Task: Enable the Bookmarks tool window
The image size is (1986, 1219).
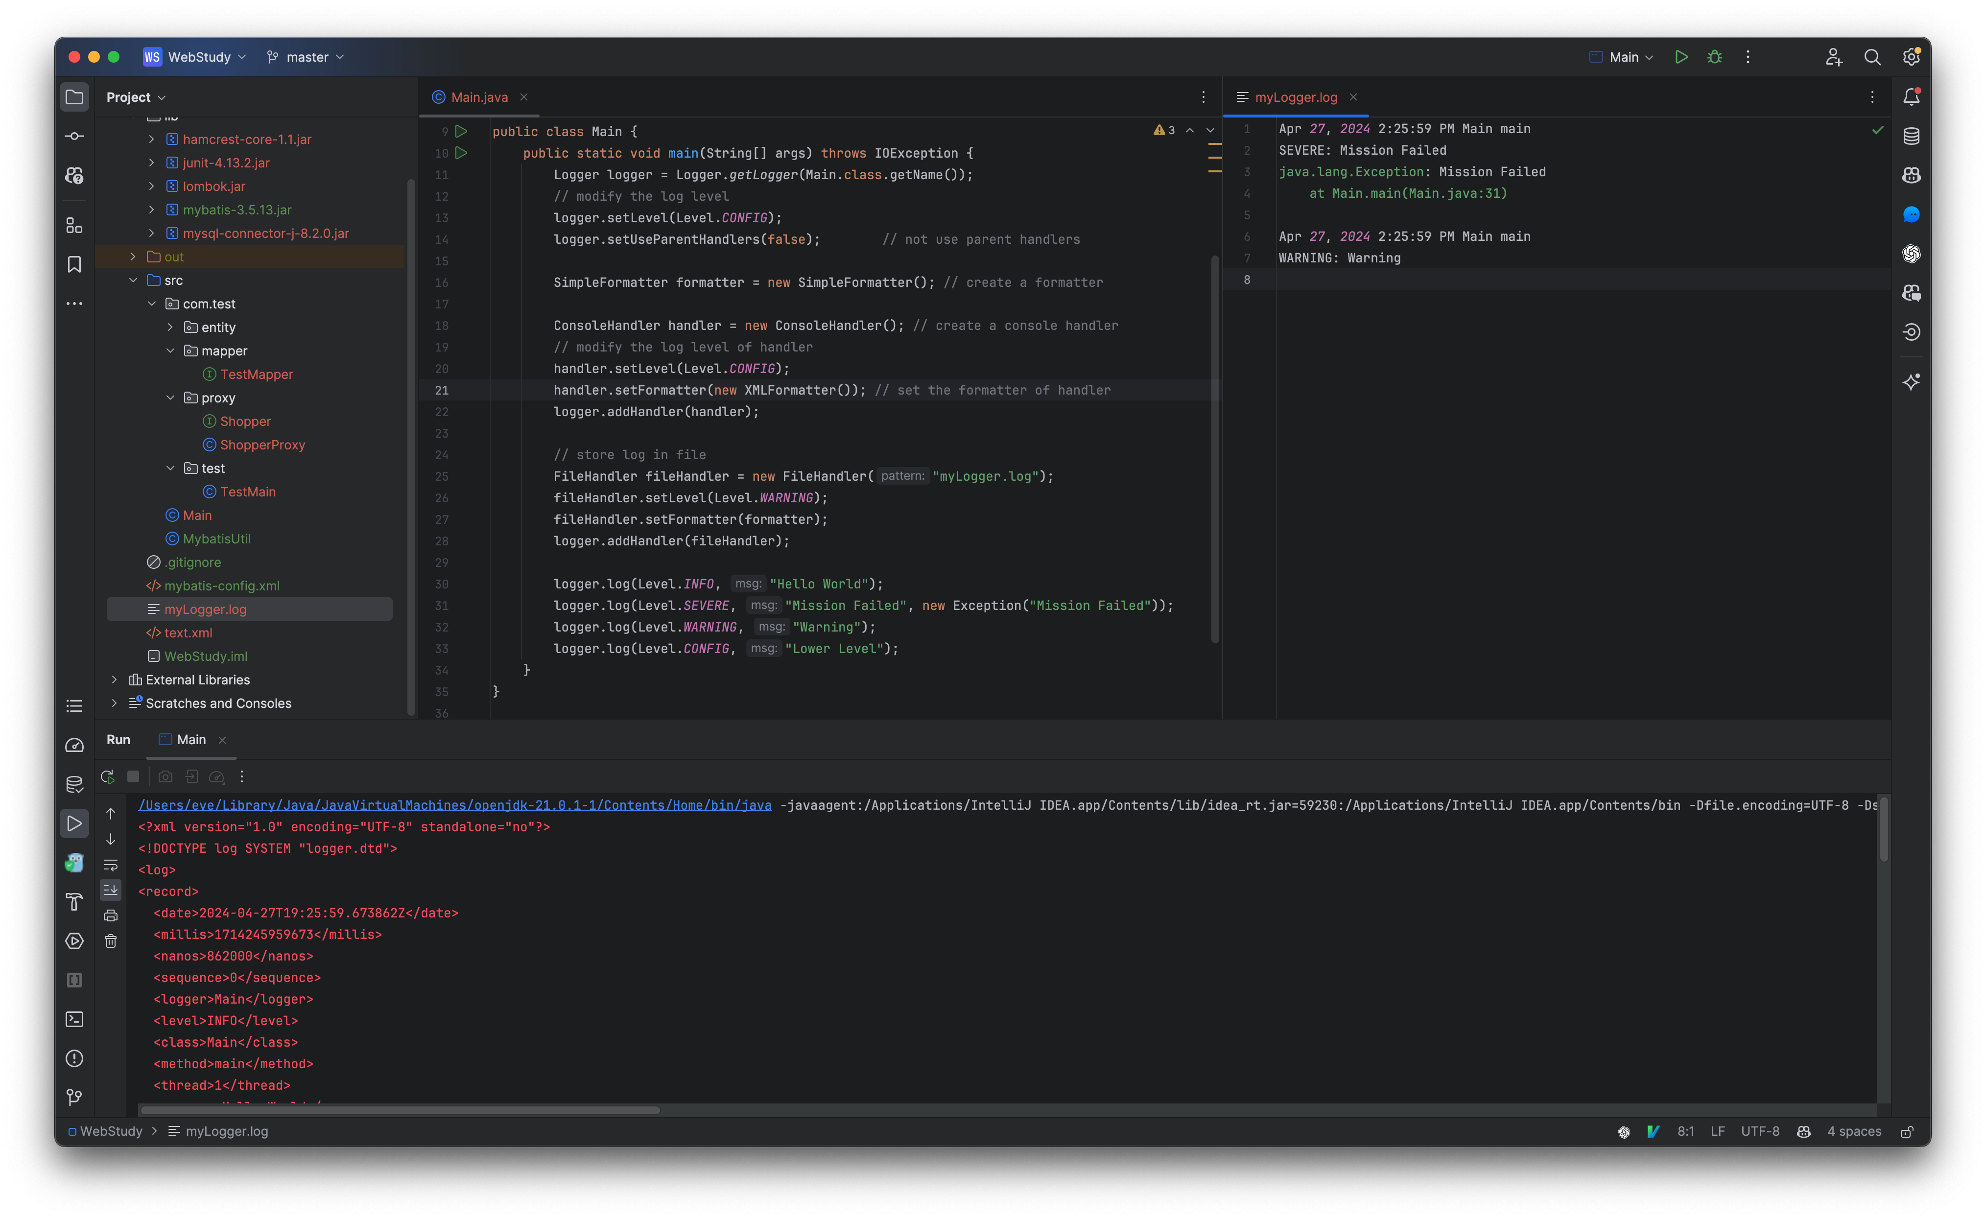Action: (74, 264)
